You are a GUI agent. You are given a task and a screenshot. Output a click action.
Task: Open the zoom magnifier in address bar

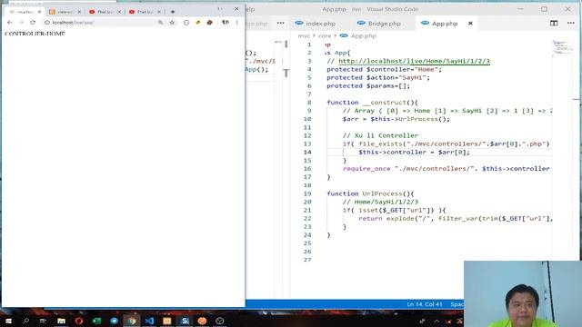coord(160,23)
